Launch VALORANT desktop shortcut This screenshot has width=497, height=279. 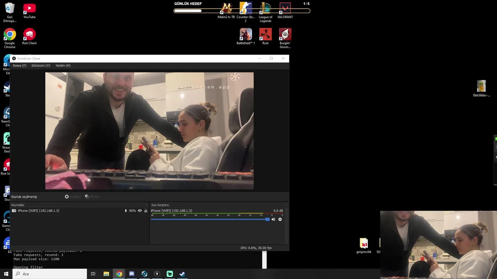pos(285,10)
